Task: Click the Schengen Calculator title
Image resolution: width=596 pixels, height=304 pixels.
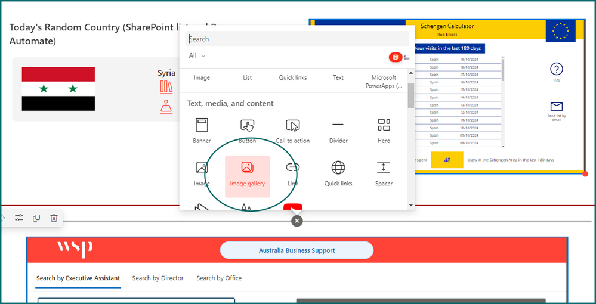Action: click(447, 26)
